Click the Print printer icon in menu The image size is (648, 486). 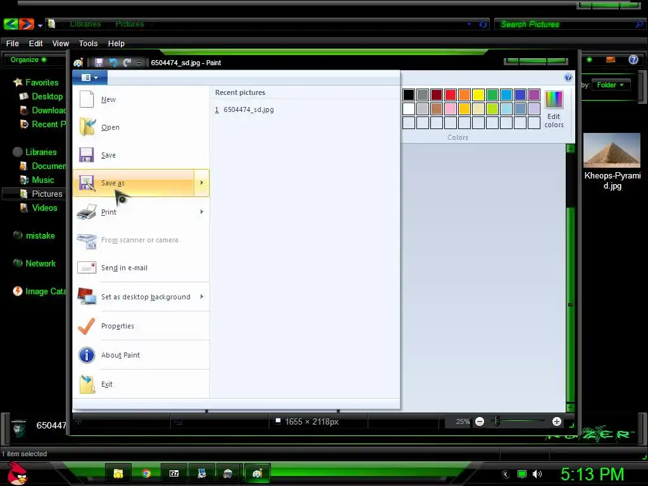pyautogui.click(x=87, y=211)
